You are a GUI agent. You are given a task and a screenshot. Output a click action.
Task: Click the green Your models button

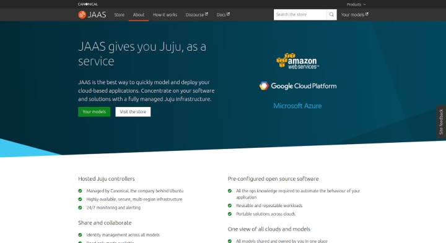(x=94, y=112)
